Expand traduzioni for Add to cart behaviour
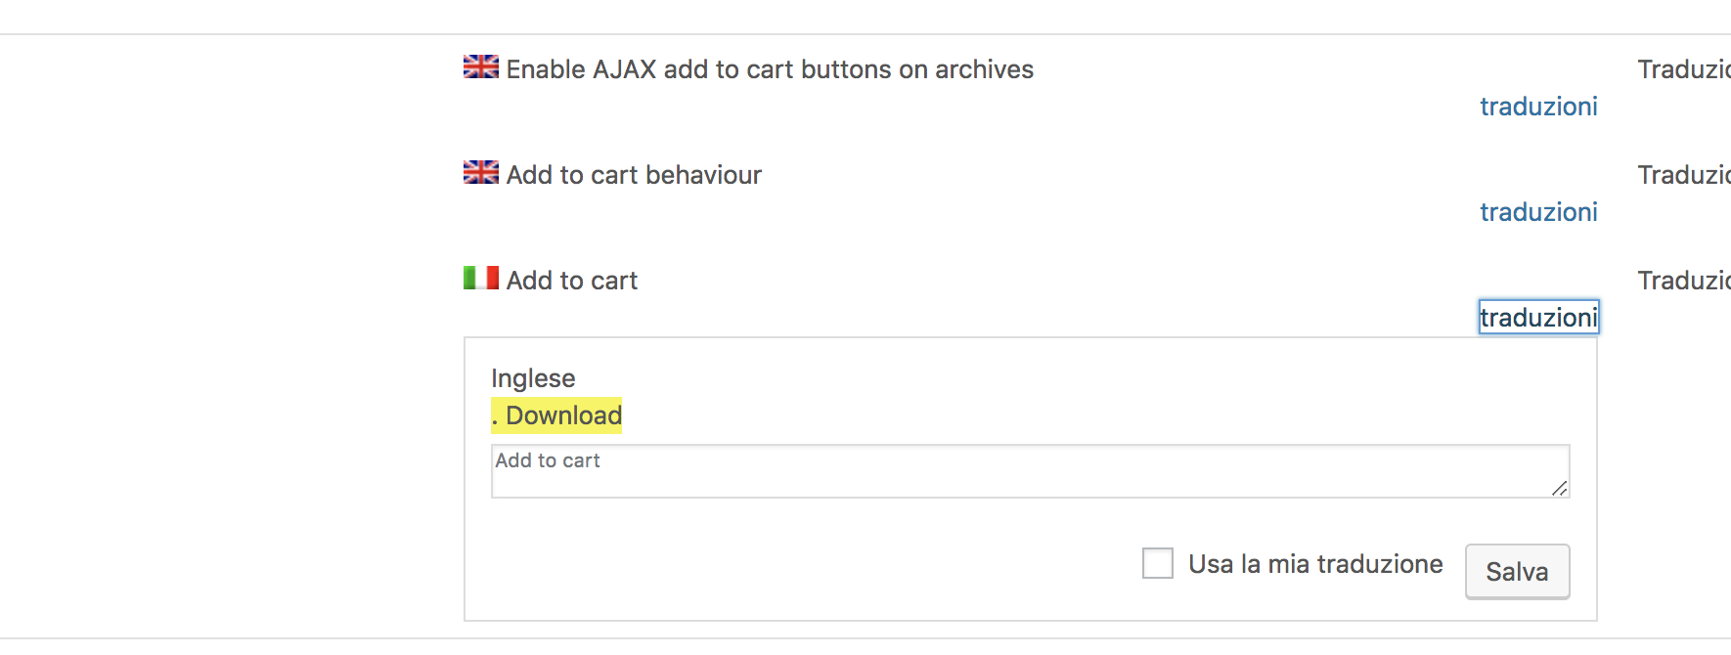The width and height of the screenshot is (1731, 655). [x=1538, y=212]
